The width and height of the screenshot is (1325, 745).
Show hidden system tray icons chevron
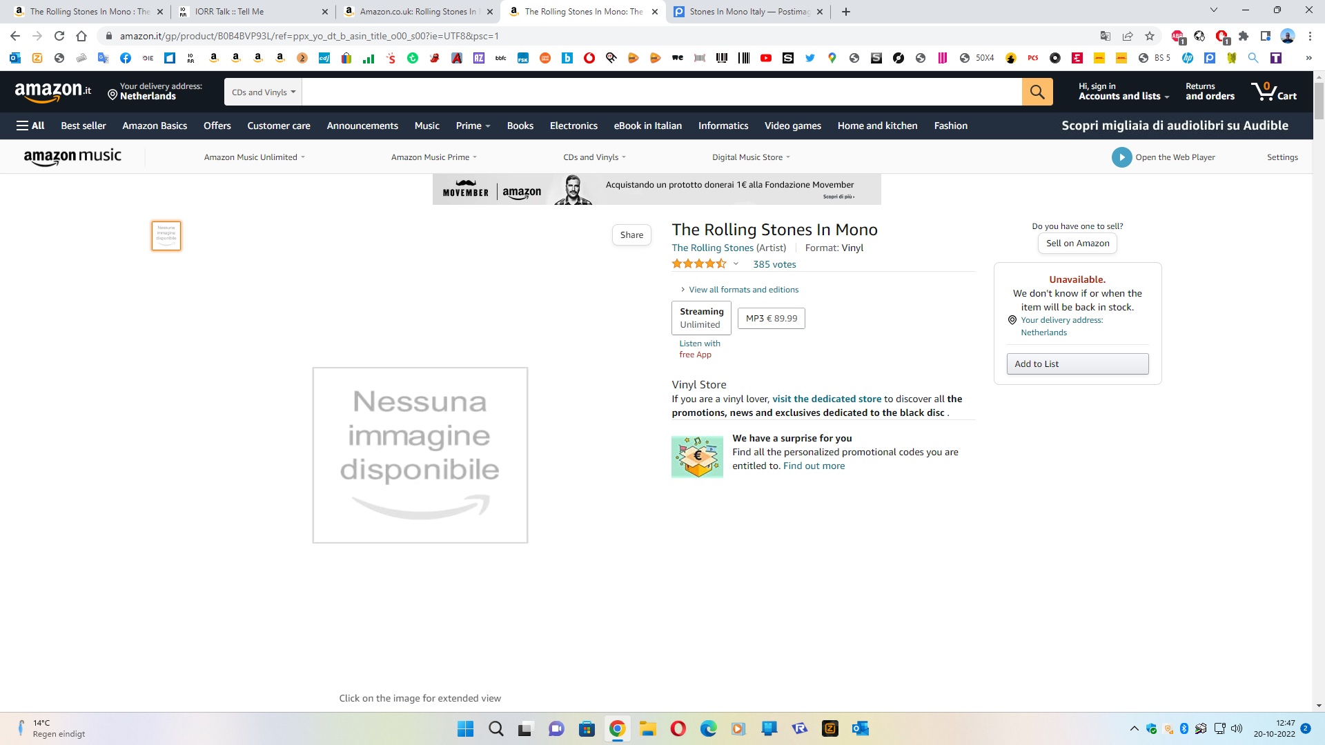(x=1134, y=728)
